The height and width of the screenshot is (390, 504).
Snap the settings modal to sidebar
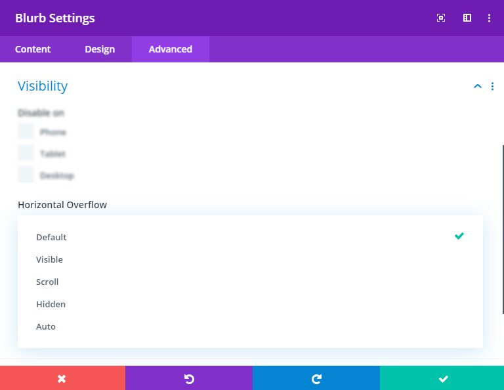click(x=467, y=18)
